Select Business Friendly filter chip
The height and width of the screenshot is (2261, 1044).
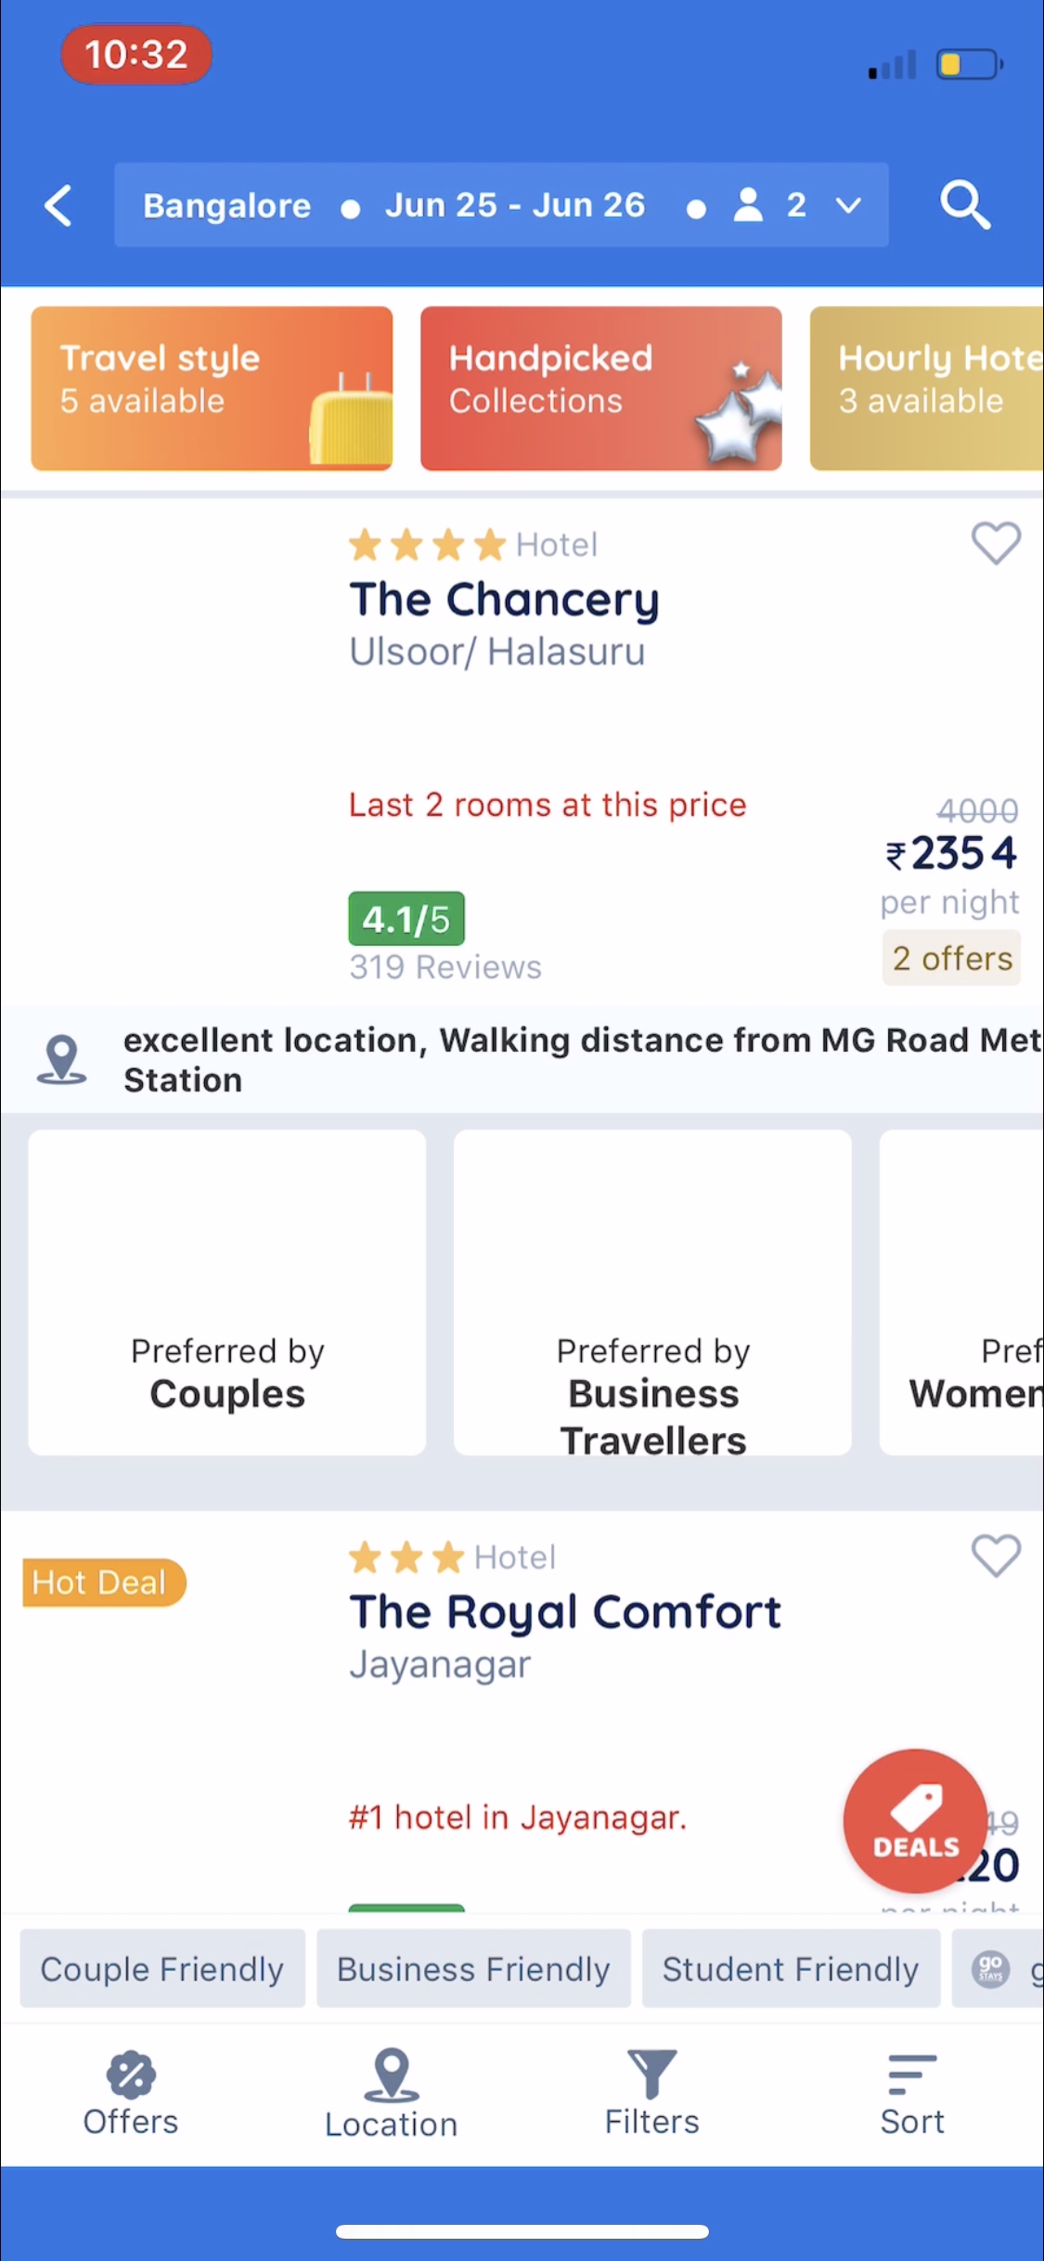pyautogui.click(x=473, y=1969)
